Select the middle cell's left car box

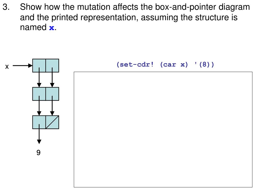39,94
